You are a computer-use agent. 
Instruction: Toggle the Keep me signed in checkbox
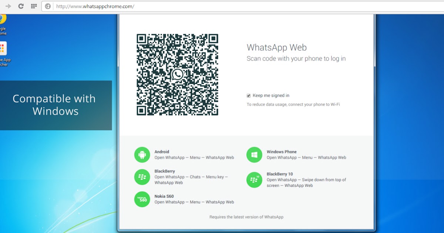click(249, 95)
